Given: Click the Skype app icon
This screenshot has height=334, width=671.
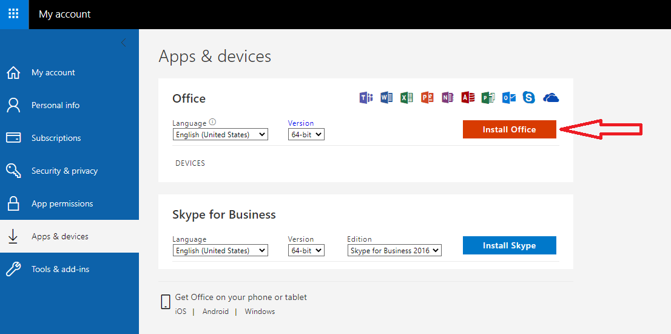Looking at the screenshot, I should tap(529, 98).
